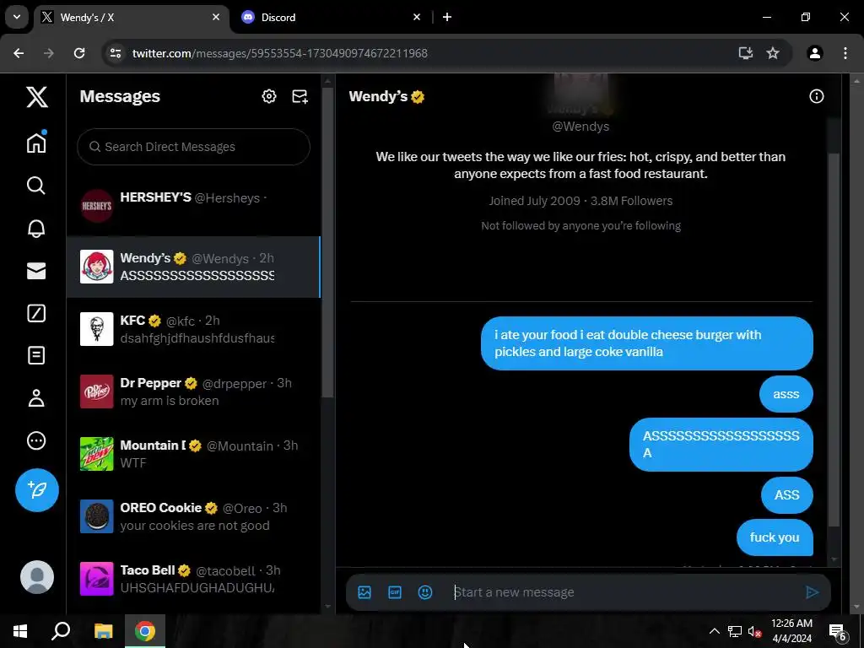The image size is (864, 648).
Task: Open conversation info icon for Wendy's
Action: pos(816,96)
